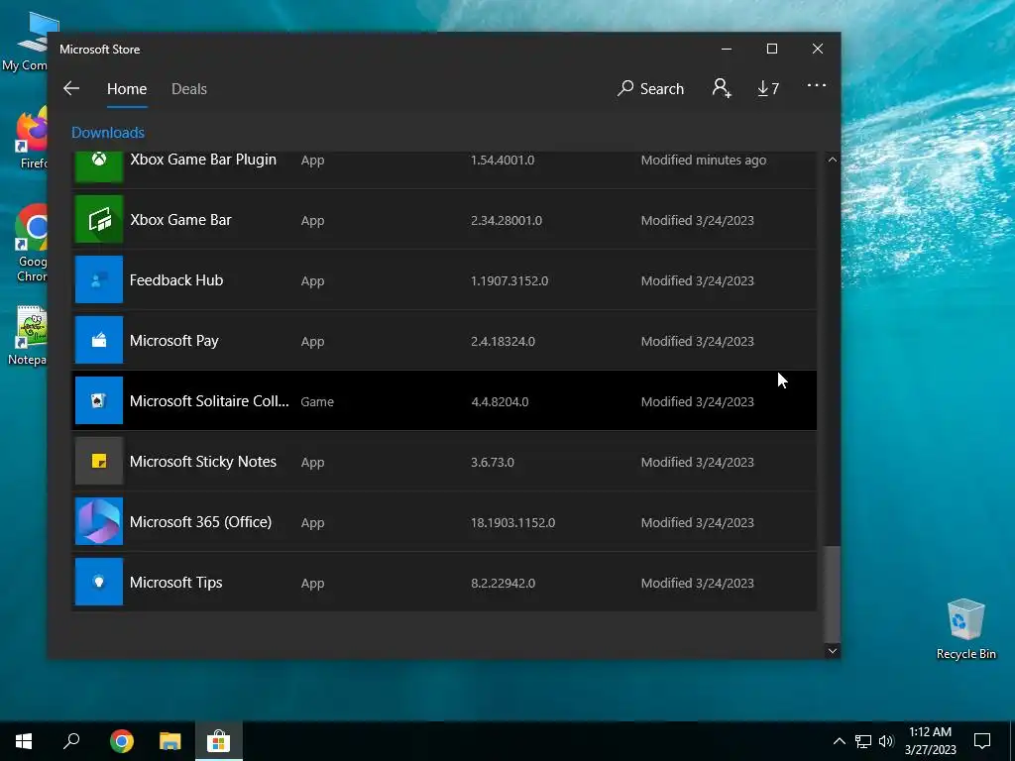
Task: Click Microsoft Store taskbar icon
Action: click(219, 741)
